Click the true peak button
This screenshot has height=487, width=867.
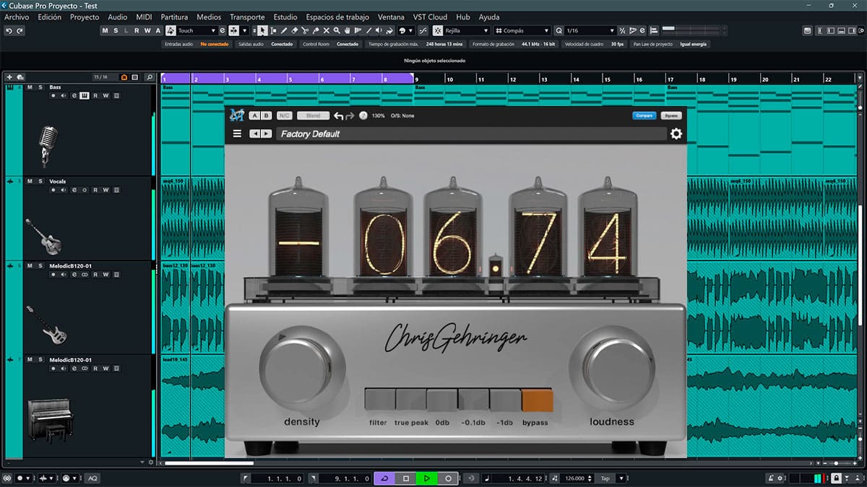pyautogui.click(x=411, y=400)
